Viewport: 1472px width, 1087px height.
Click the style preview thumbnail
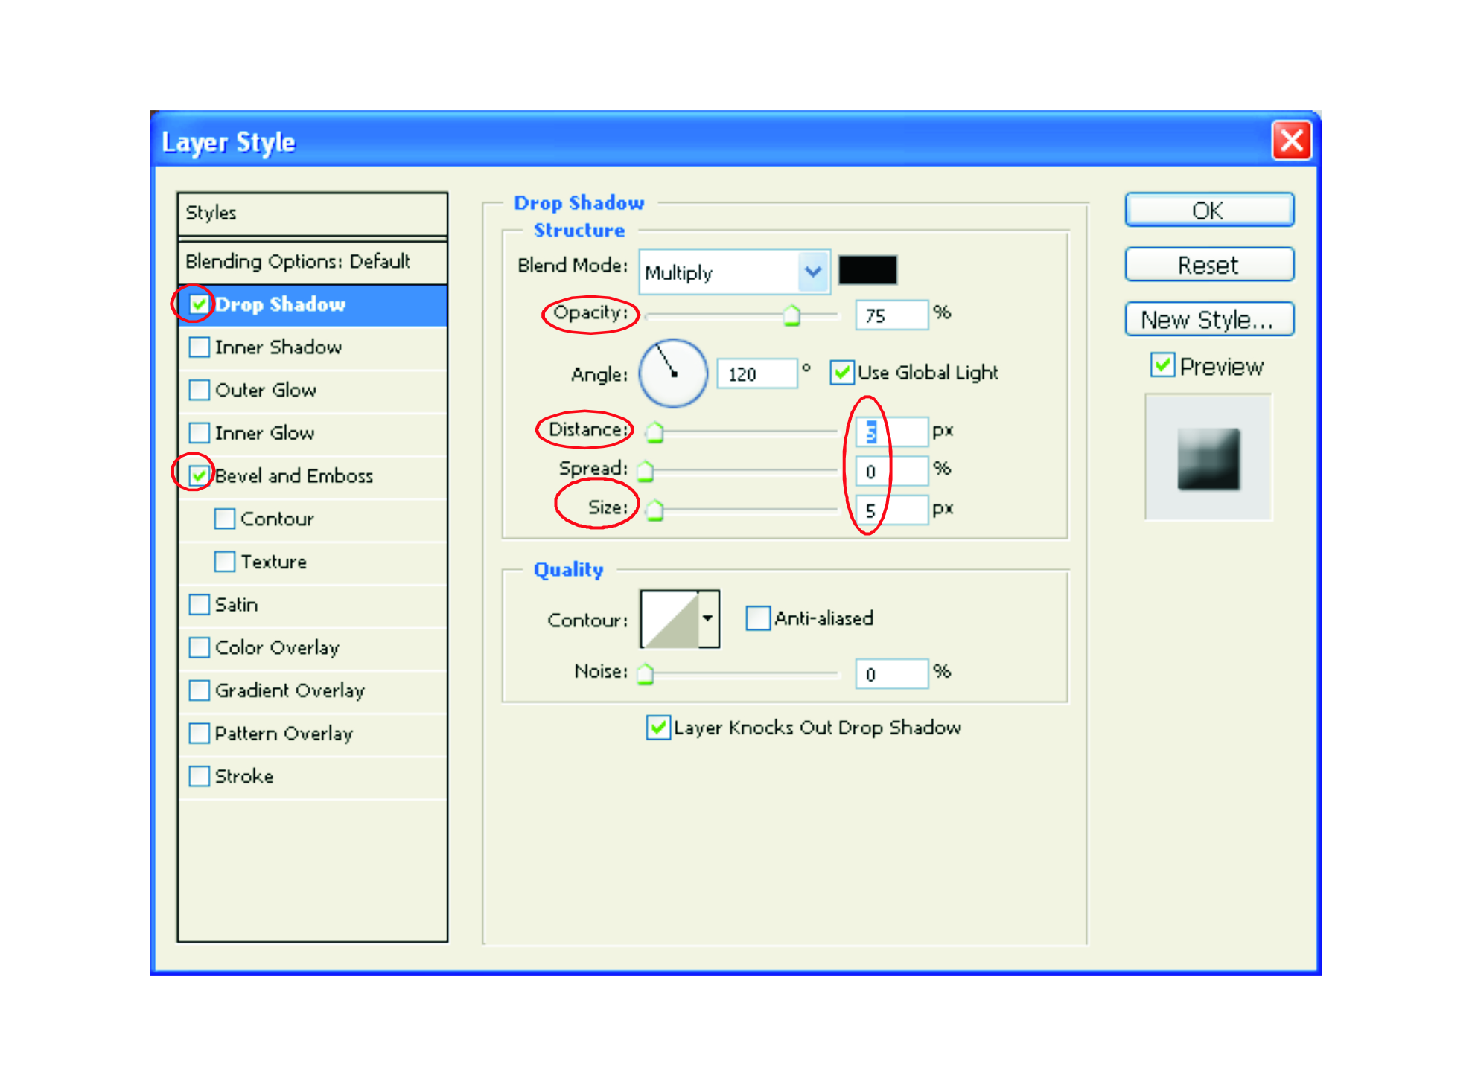click(1208, 458)
